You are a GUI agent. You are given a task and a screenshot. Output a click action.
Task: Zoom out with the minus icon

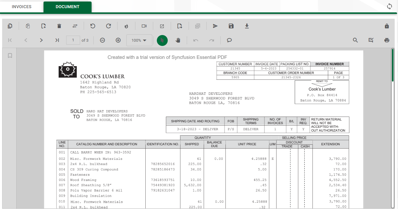click(102, 40)
